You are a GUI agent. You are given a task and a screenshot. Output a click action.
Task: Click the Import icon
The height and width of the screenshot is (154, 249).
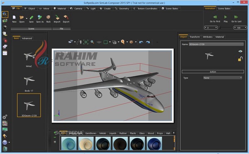(57, 17)
